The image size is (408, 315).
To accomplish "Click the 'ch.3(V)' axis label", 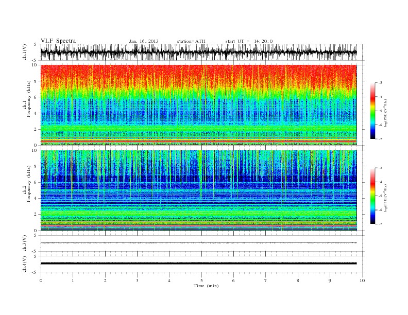I will [x=25, y=243].
